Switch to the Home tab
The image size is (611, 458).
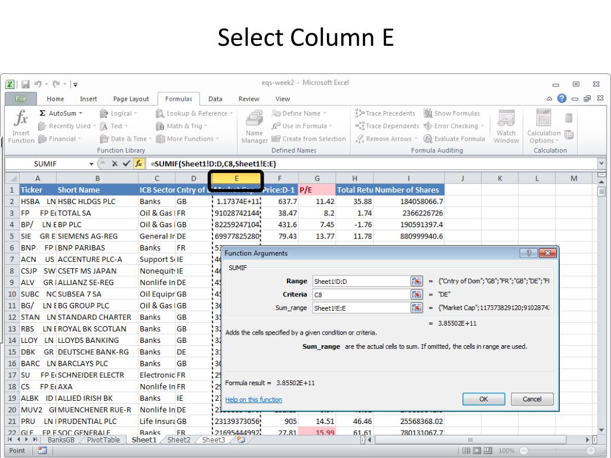[x=55, y=99]
